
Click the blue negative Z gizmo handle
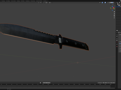[112, 10]
